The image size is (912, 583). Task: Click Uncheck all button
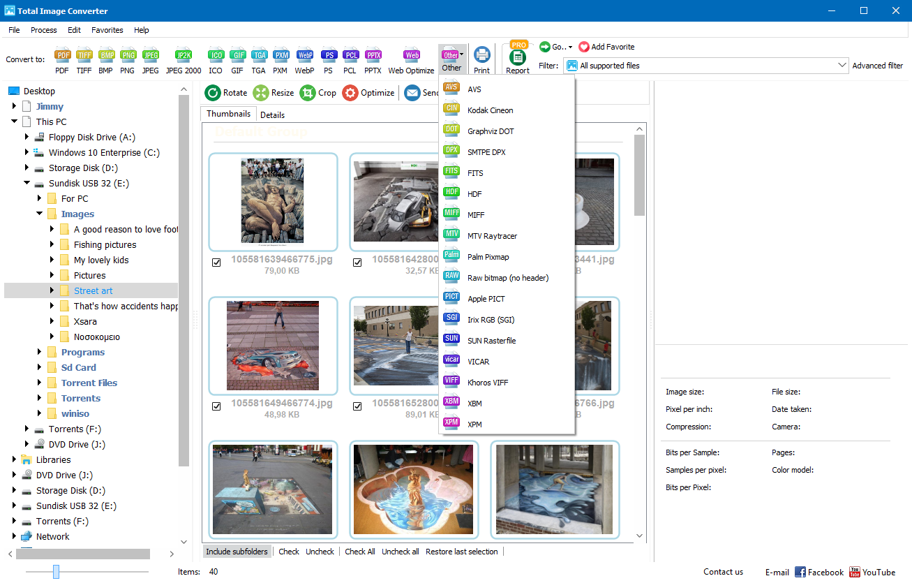(401, 552)
